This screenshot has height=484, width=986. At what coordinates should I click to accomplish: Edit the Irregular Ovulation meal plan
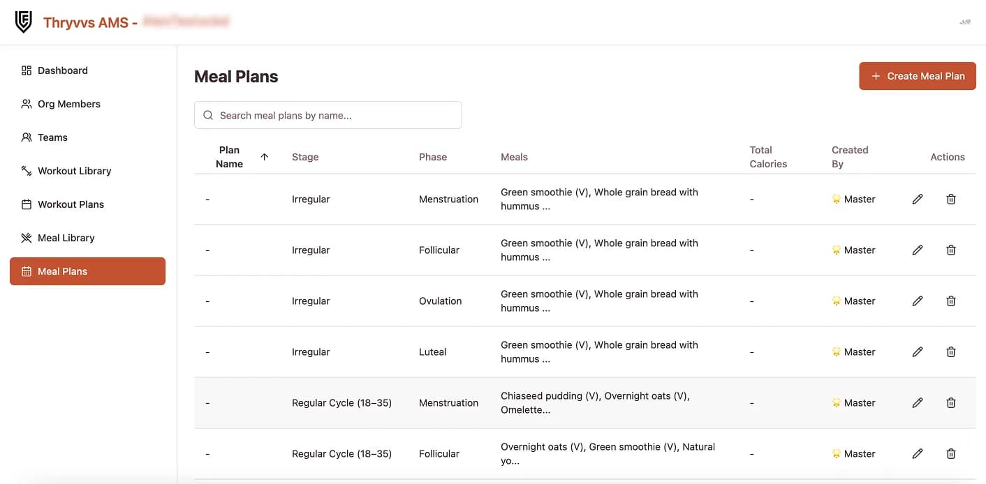[x=918, y=301]
